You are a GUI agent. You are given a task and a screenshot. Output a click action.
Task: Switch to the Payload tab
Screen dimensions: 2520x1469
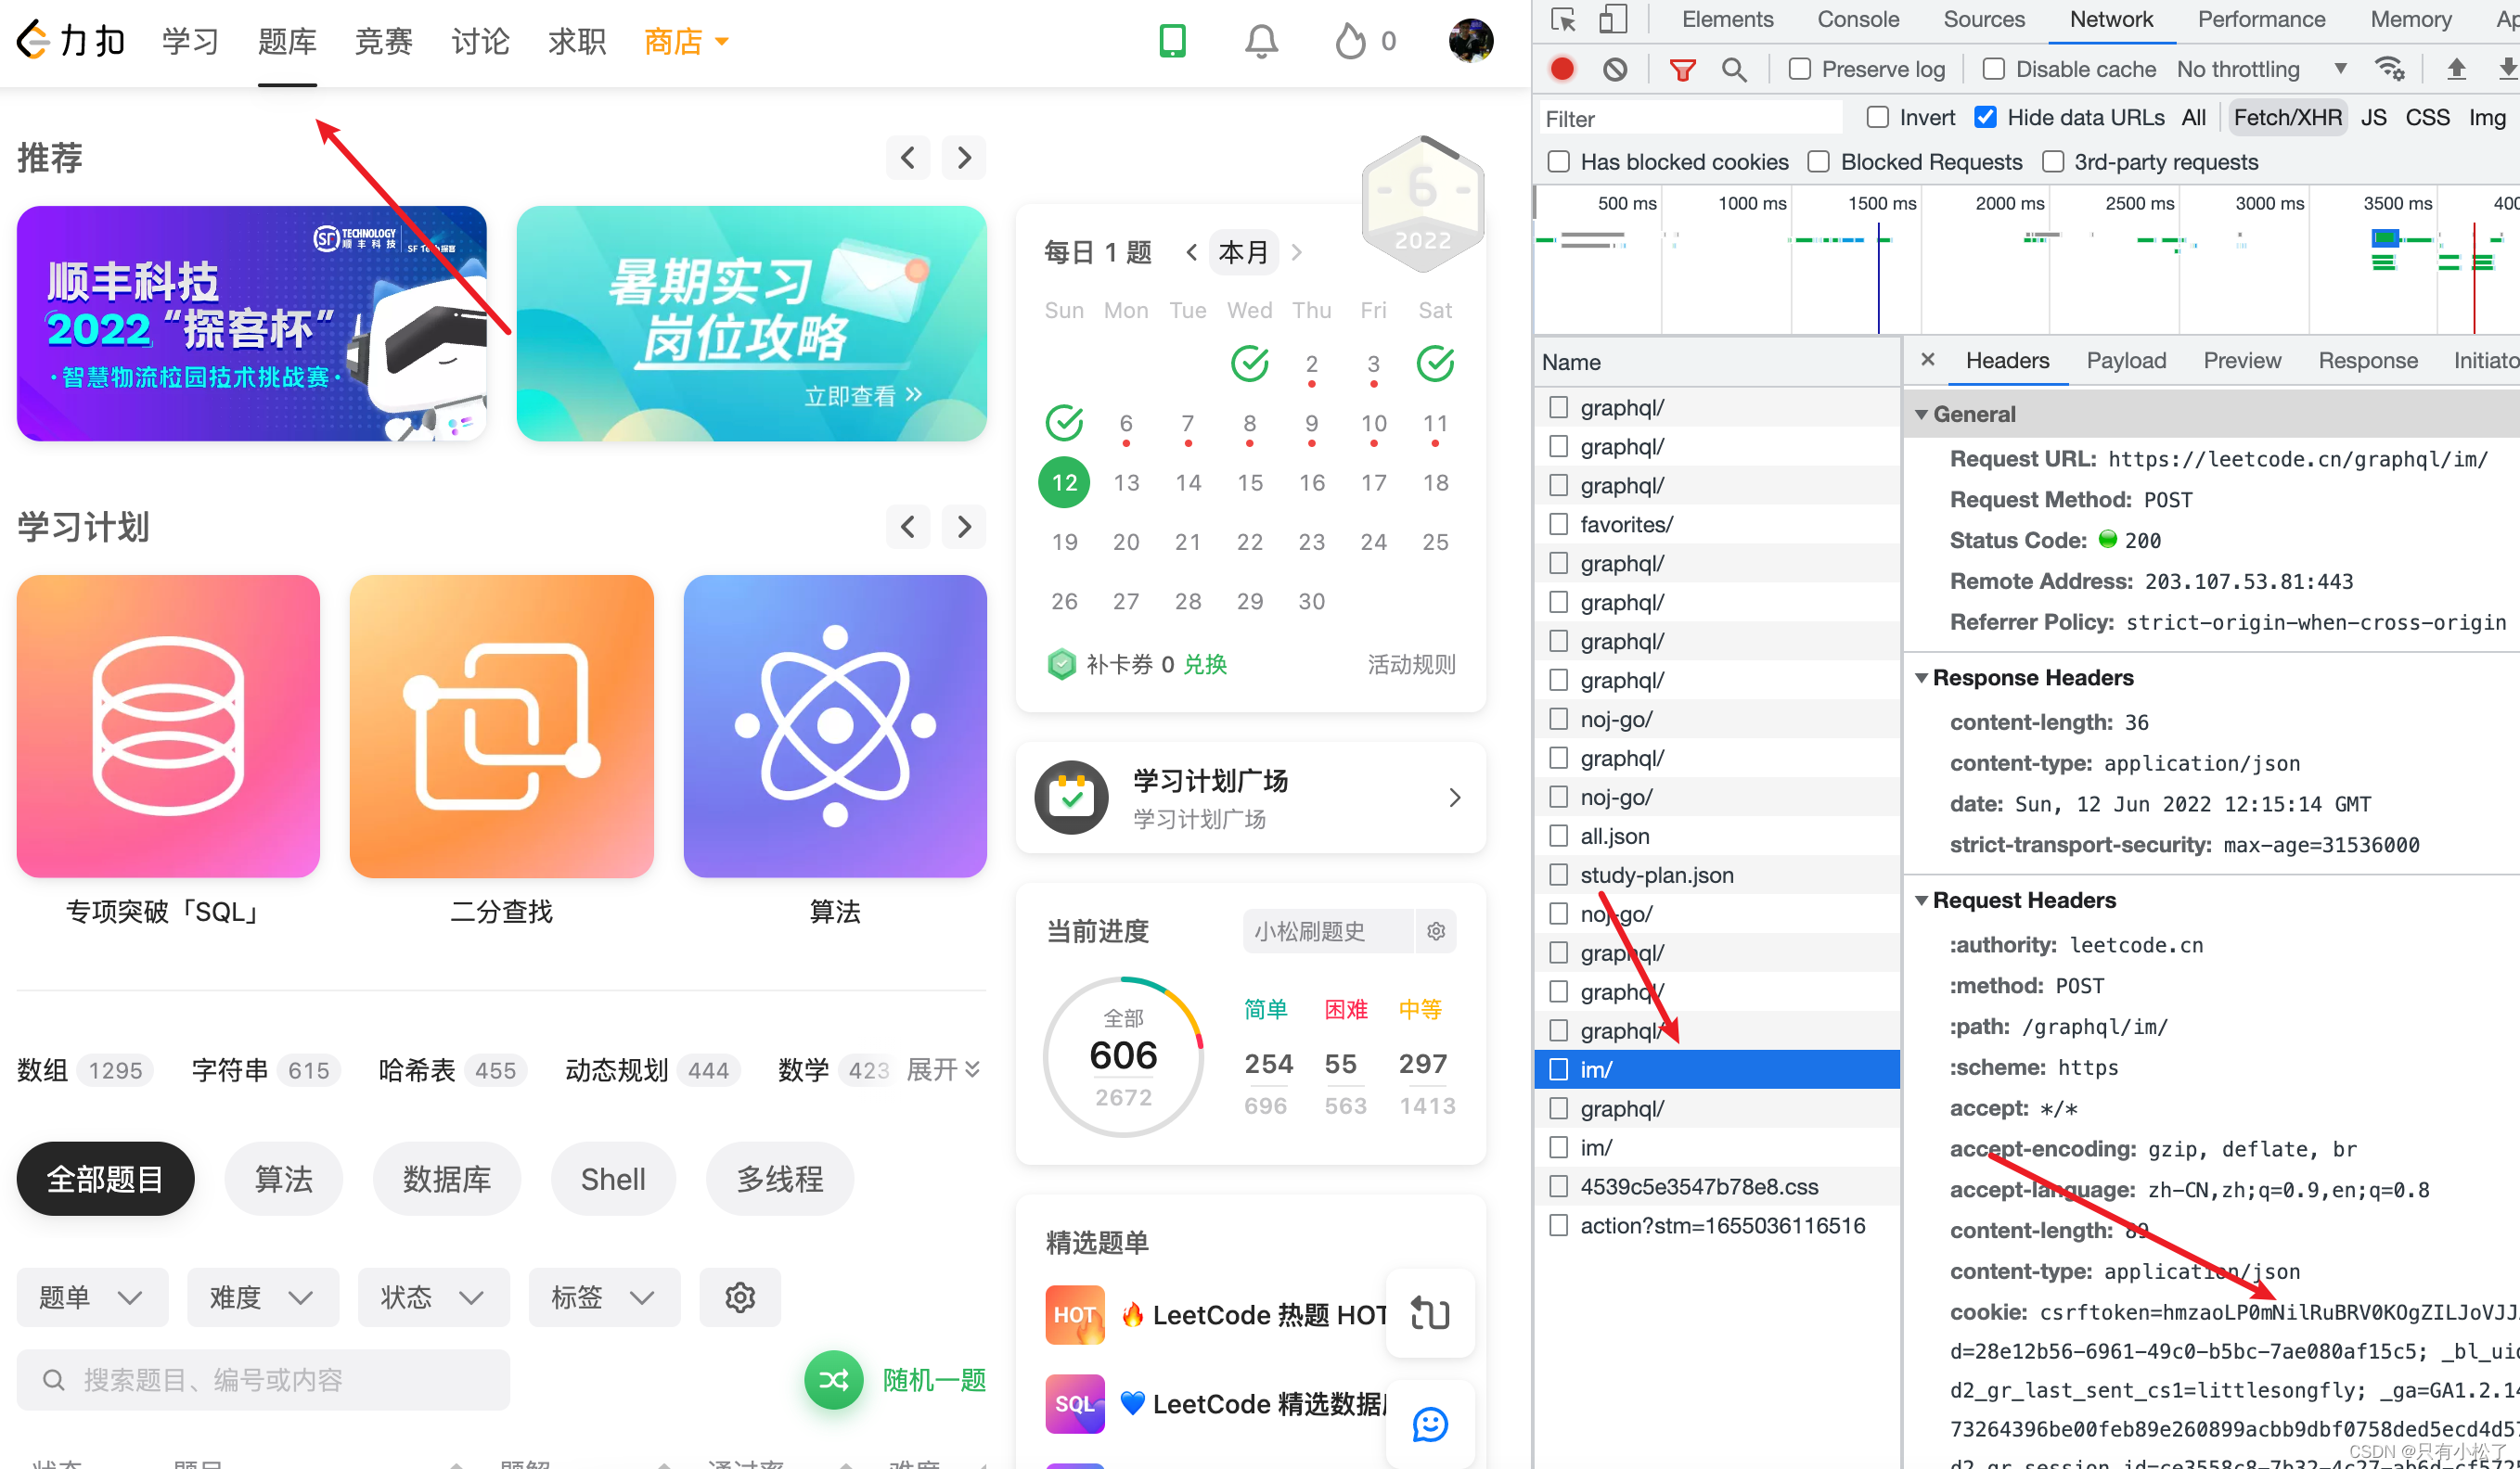point(2126,361)
